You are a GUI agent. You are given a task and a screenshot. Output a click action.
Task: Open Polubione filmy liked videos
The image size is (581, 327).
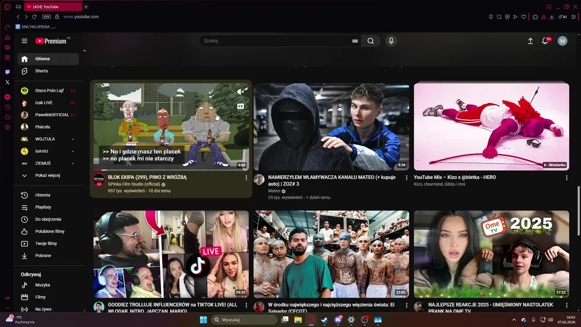(x=48, y=231)
